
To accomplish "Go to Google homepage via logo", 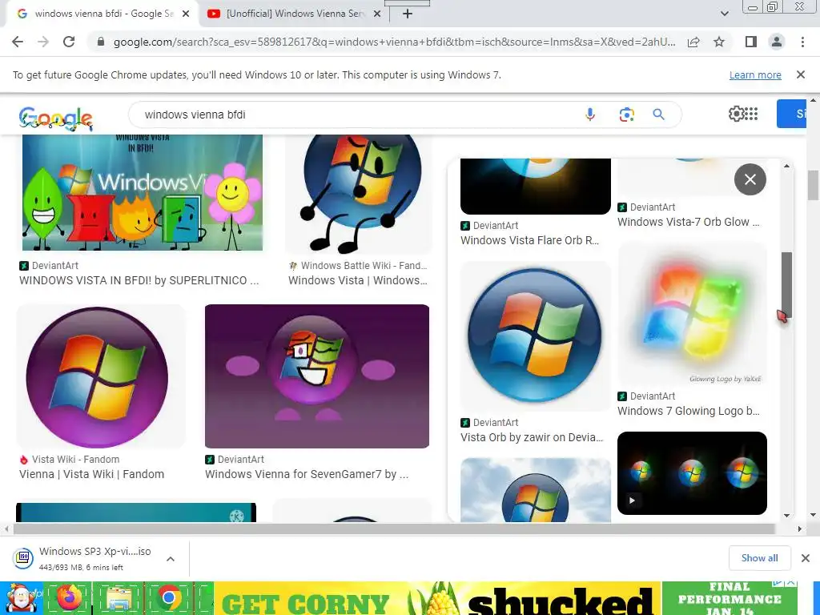I will click(55, 118).
